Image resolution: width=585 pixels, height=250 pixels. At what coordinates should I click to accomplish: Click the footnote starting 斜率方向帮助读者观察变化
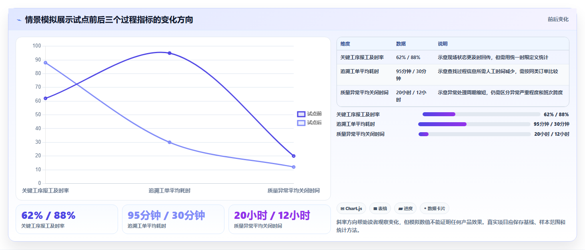(x=451, y=226)
